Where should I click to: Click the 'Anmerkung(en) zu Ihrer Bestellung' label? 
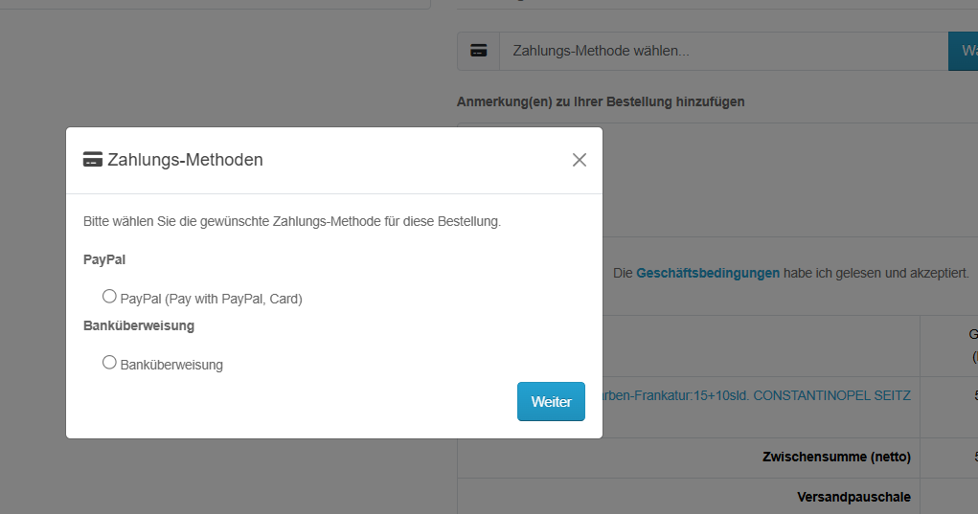601,101
